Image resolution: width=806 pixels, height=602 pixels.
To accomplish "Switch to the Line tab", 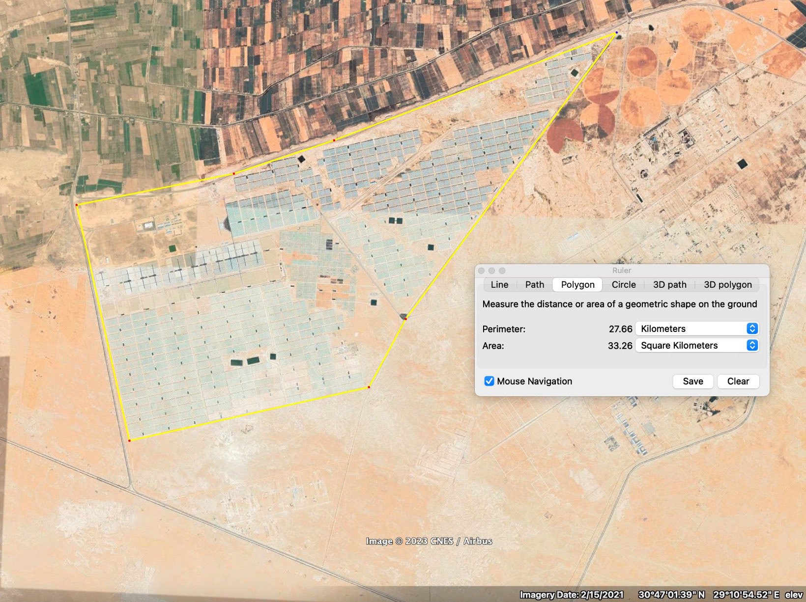I will click(499, 284).
